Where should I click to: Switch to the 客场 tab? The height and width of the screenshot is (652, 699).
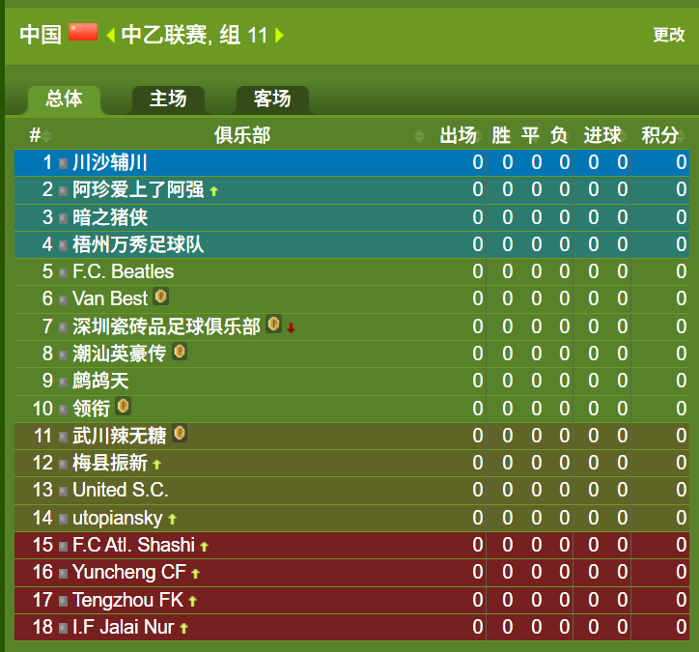(x=272, y=99)
